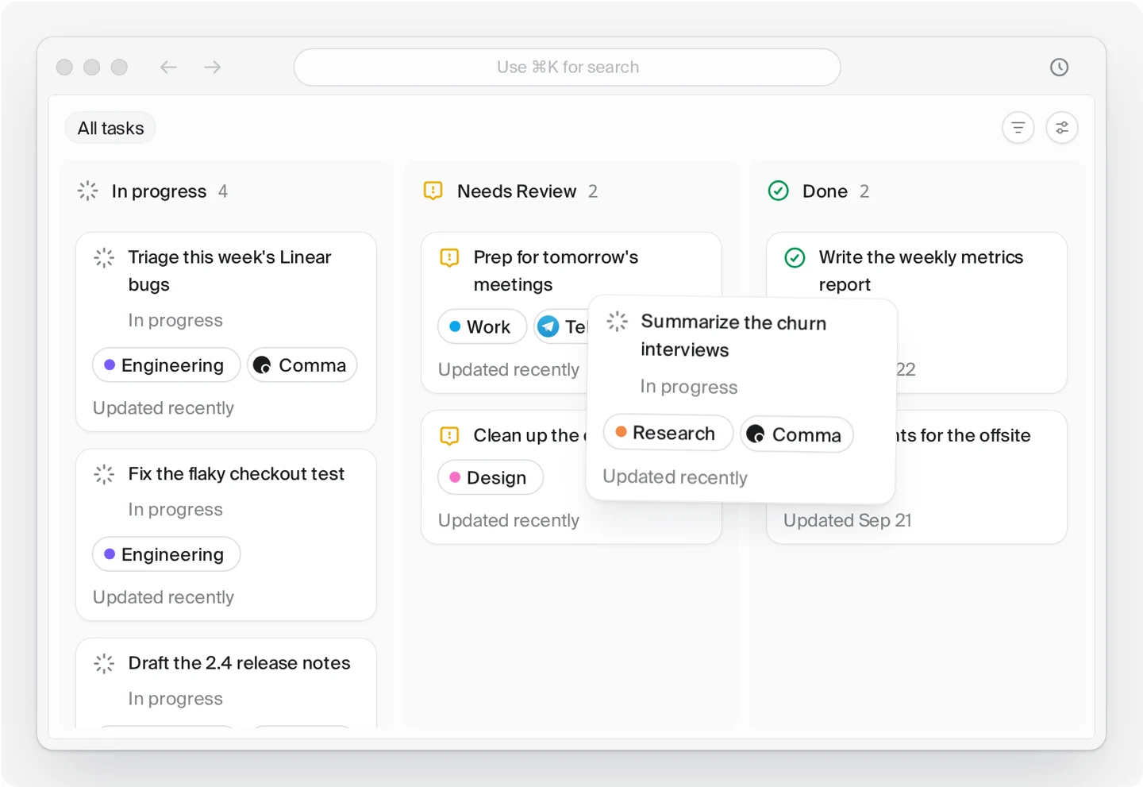Click spinner icon on flaky checkout test card
Image resolution: width=1143 pixels, height=787 pixels.
pyautogui.click(x=104, y=474)
